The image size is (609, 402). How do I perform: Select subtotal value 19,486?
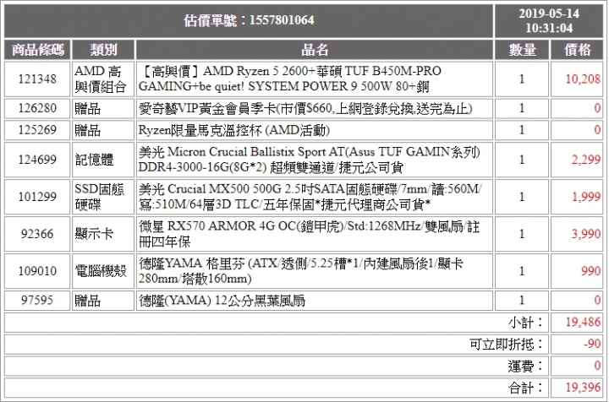[583, 322]
